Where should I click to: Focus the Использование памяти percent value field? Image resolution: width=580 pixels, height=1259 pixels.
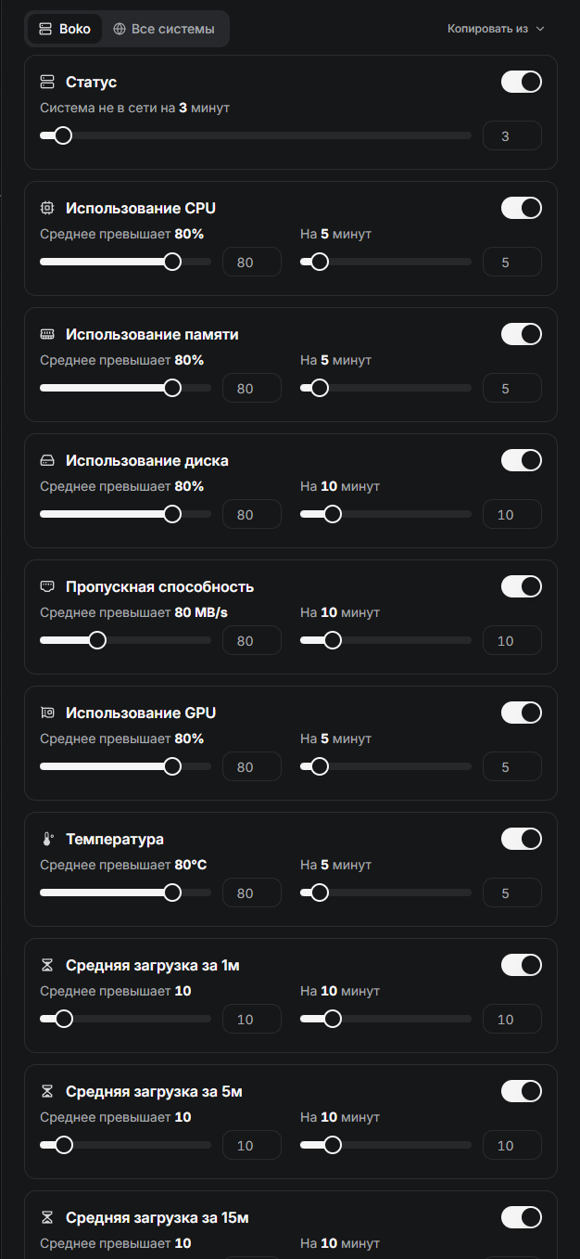pyautogui.click(x=251, y=388)
